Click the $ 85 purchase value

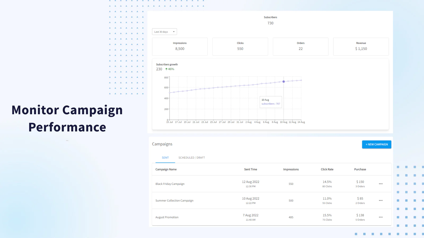pyautogui.click(x=360, y=198)
